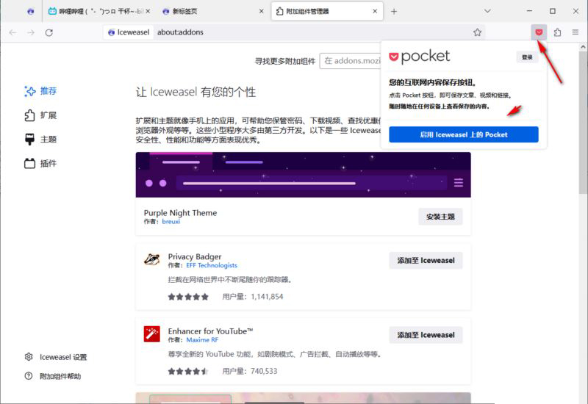Open the extensions puzzle icon in toolbar

pos(558,32)
